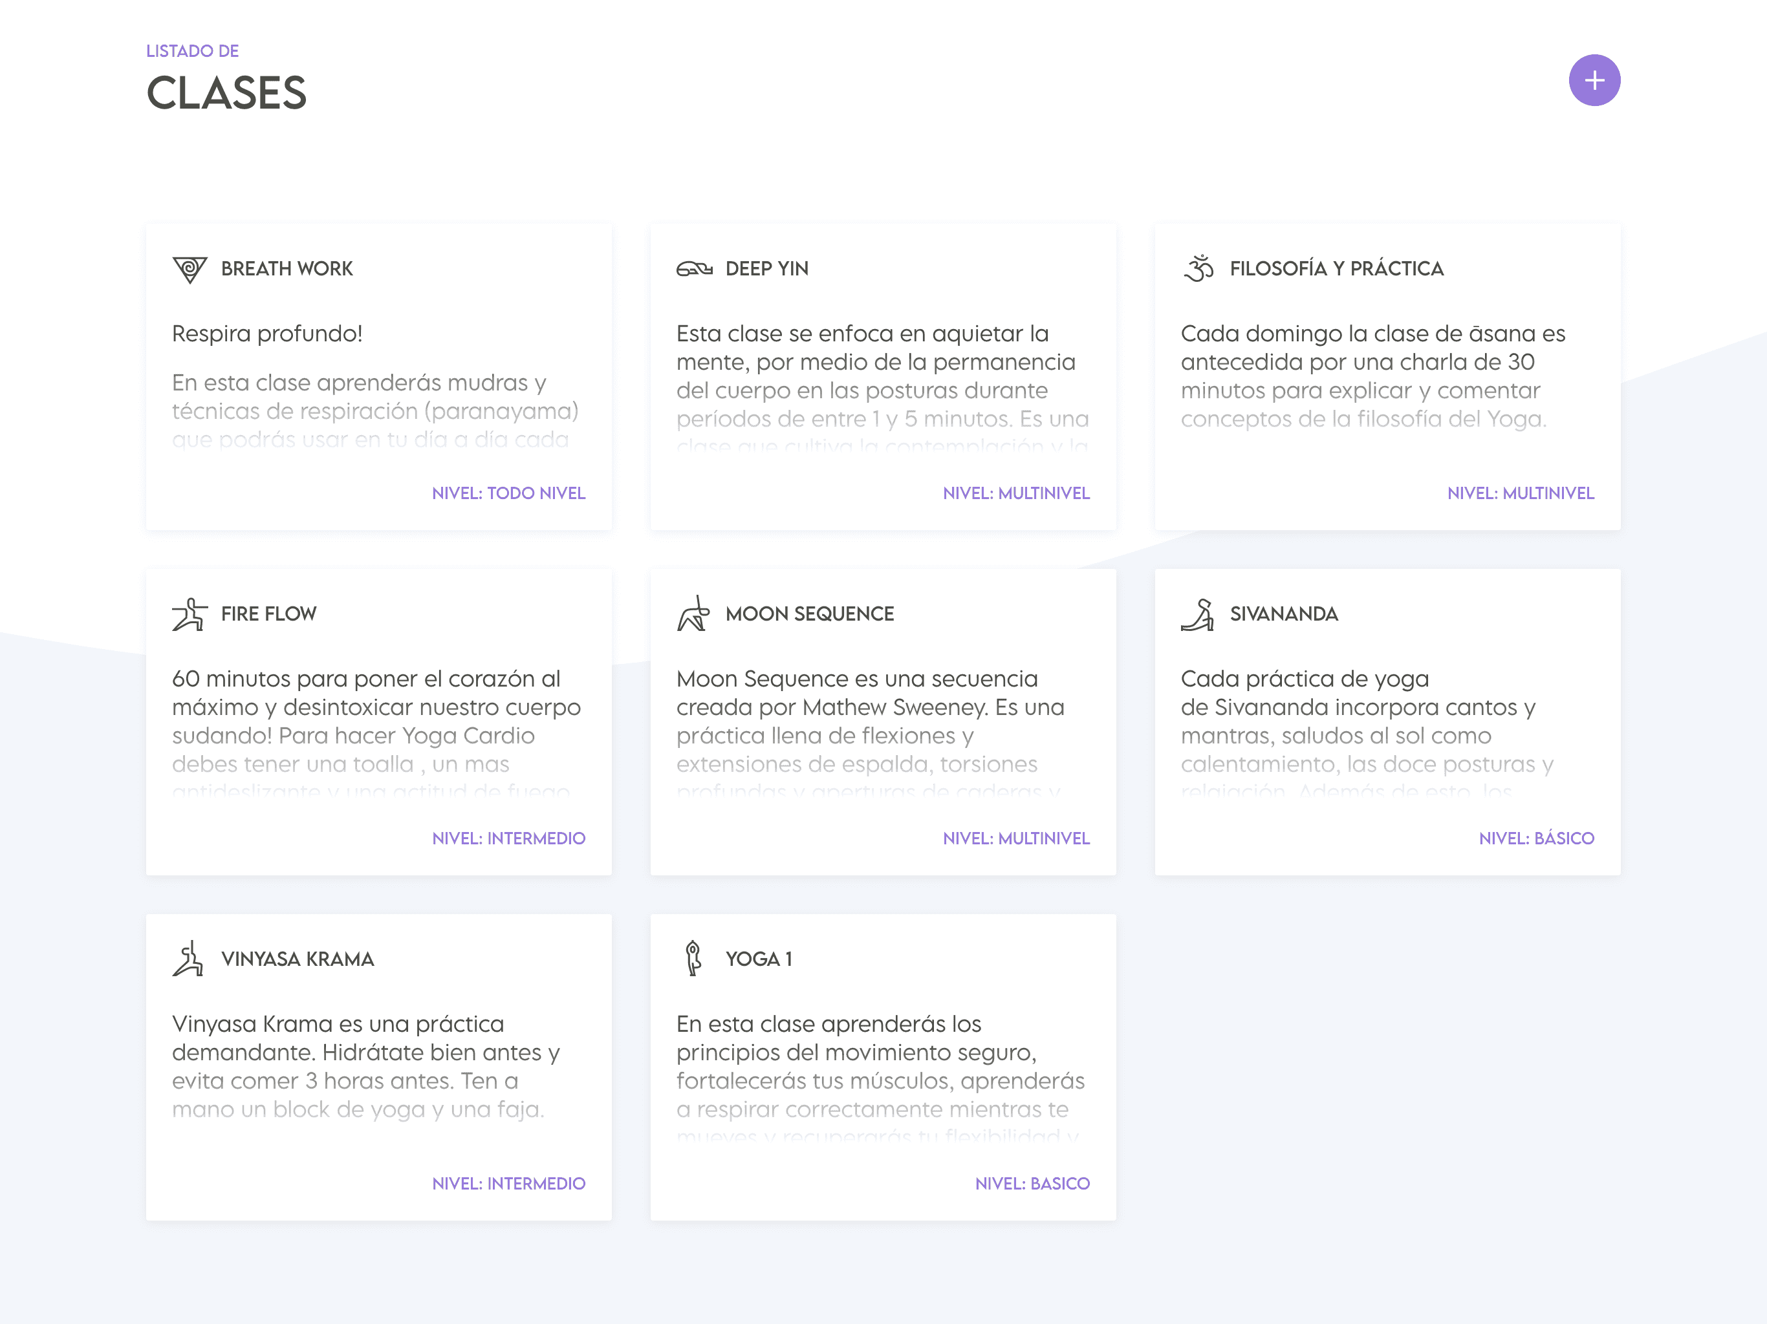Click the Om symbol icon for Filosofía y Práctica
Image resolution: width=1767 pixels, height=1324 pixels.
tap(1198, 268)
